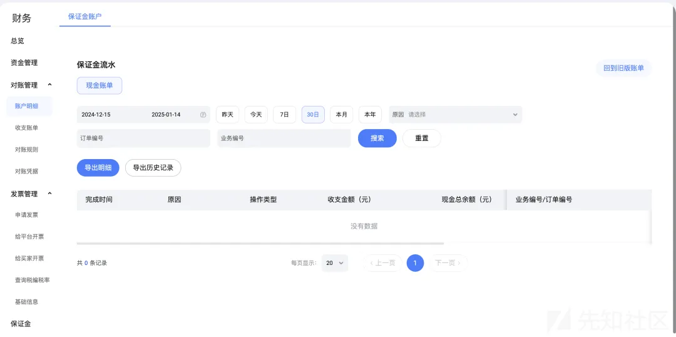Collapse the 对账管理 sidebar section
The image size is (676, 337).
(49, 85)
